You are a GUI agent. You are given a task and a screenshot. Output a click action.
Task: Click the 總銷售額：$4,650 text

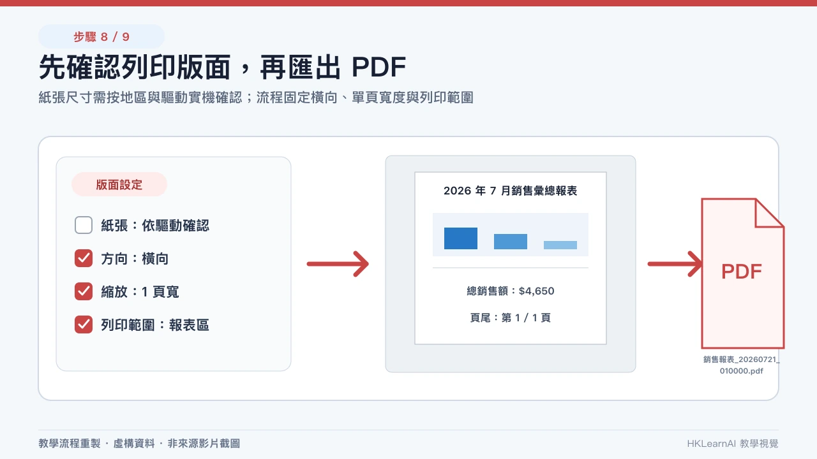(x=511, y=291)
